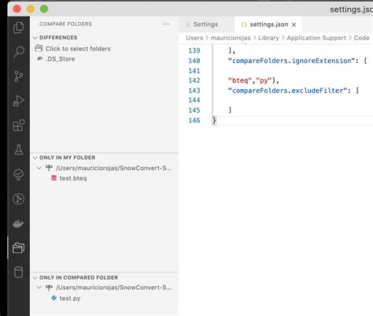
Task: Click the test.bteq file icon
Action: point(54,178)
